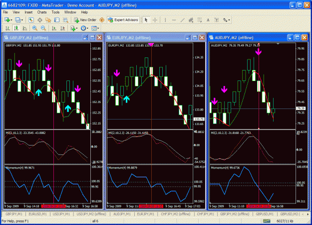
Task: Click the 'all 6' status bar text
Action: [x=95, y=221]
